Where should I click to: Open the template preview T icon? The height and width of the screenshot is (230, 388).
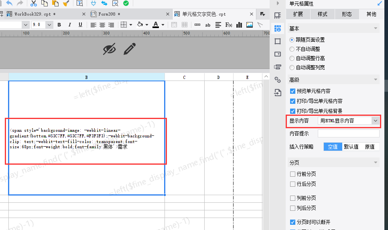pyautogui.click(x=80, y=3)
